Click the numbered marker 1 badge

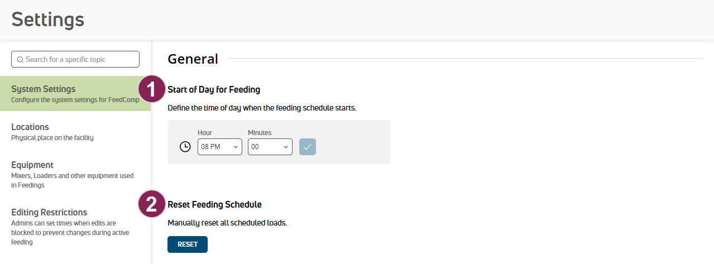(152, 89)
